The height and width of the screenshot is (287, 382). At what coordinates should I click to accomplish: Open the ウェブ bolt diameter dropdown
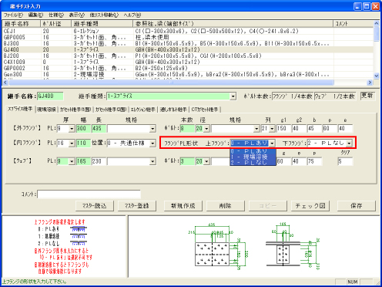pyautogui.click(x=206, y=161)
